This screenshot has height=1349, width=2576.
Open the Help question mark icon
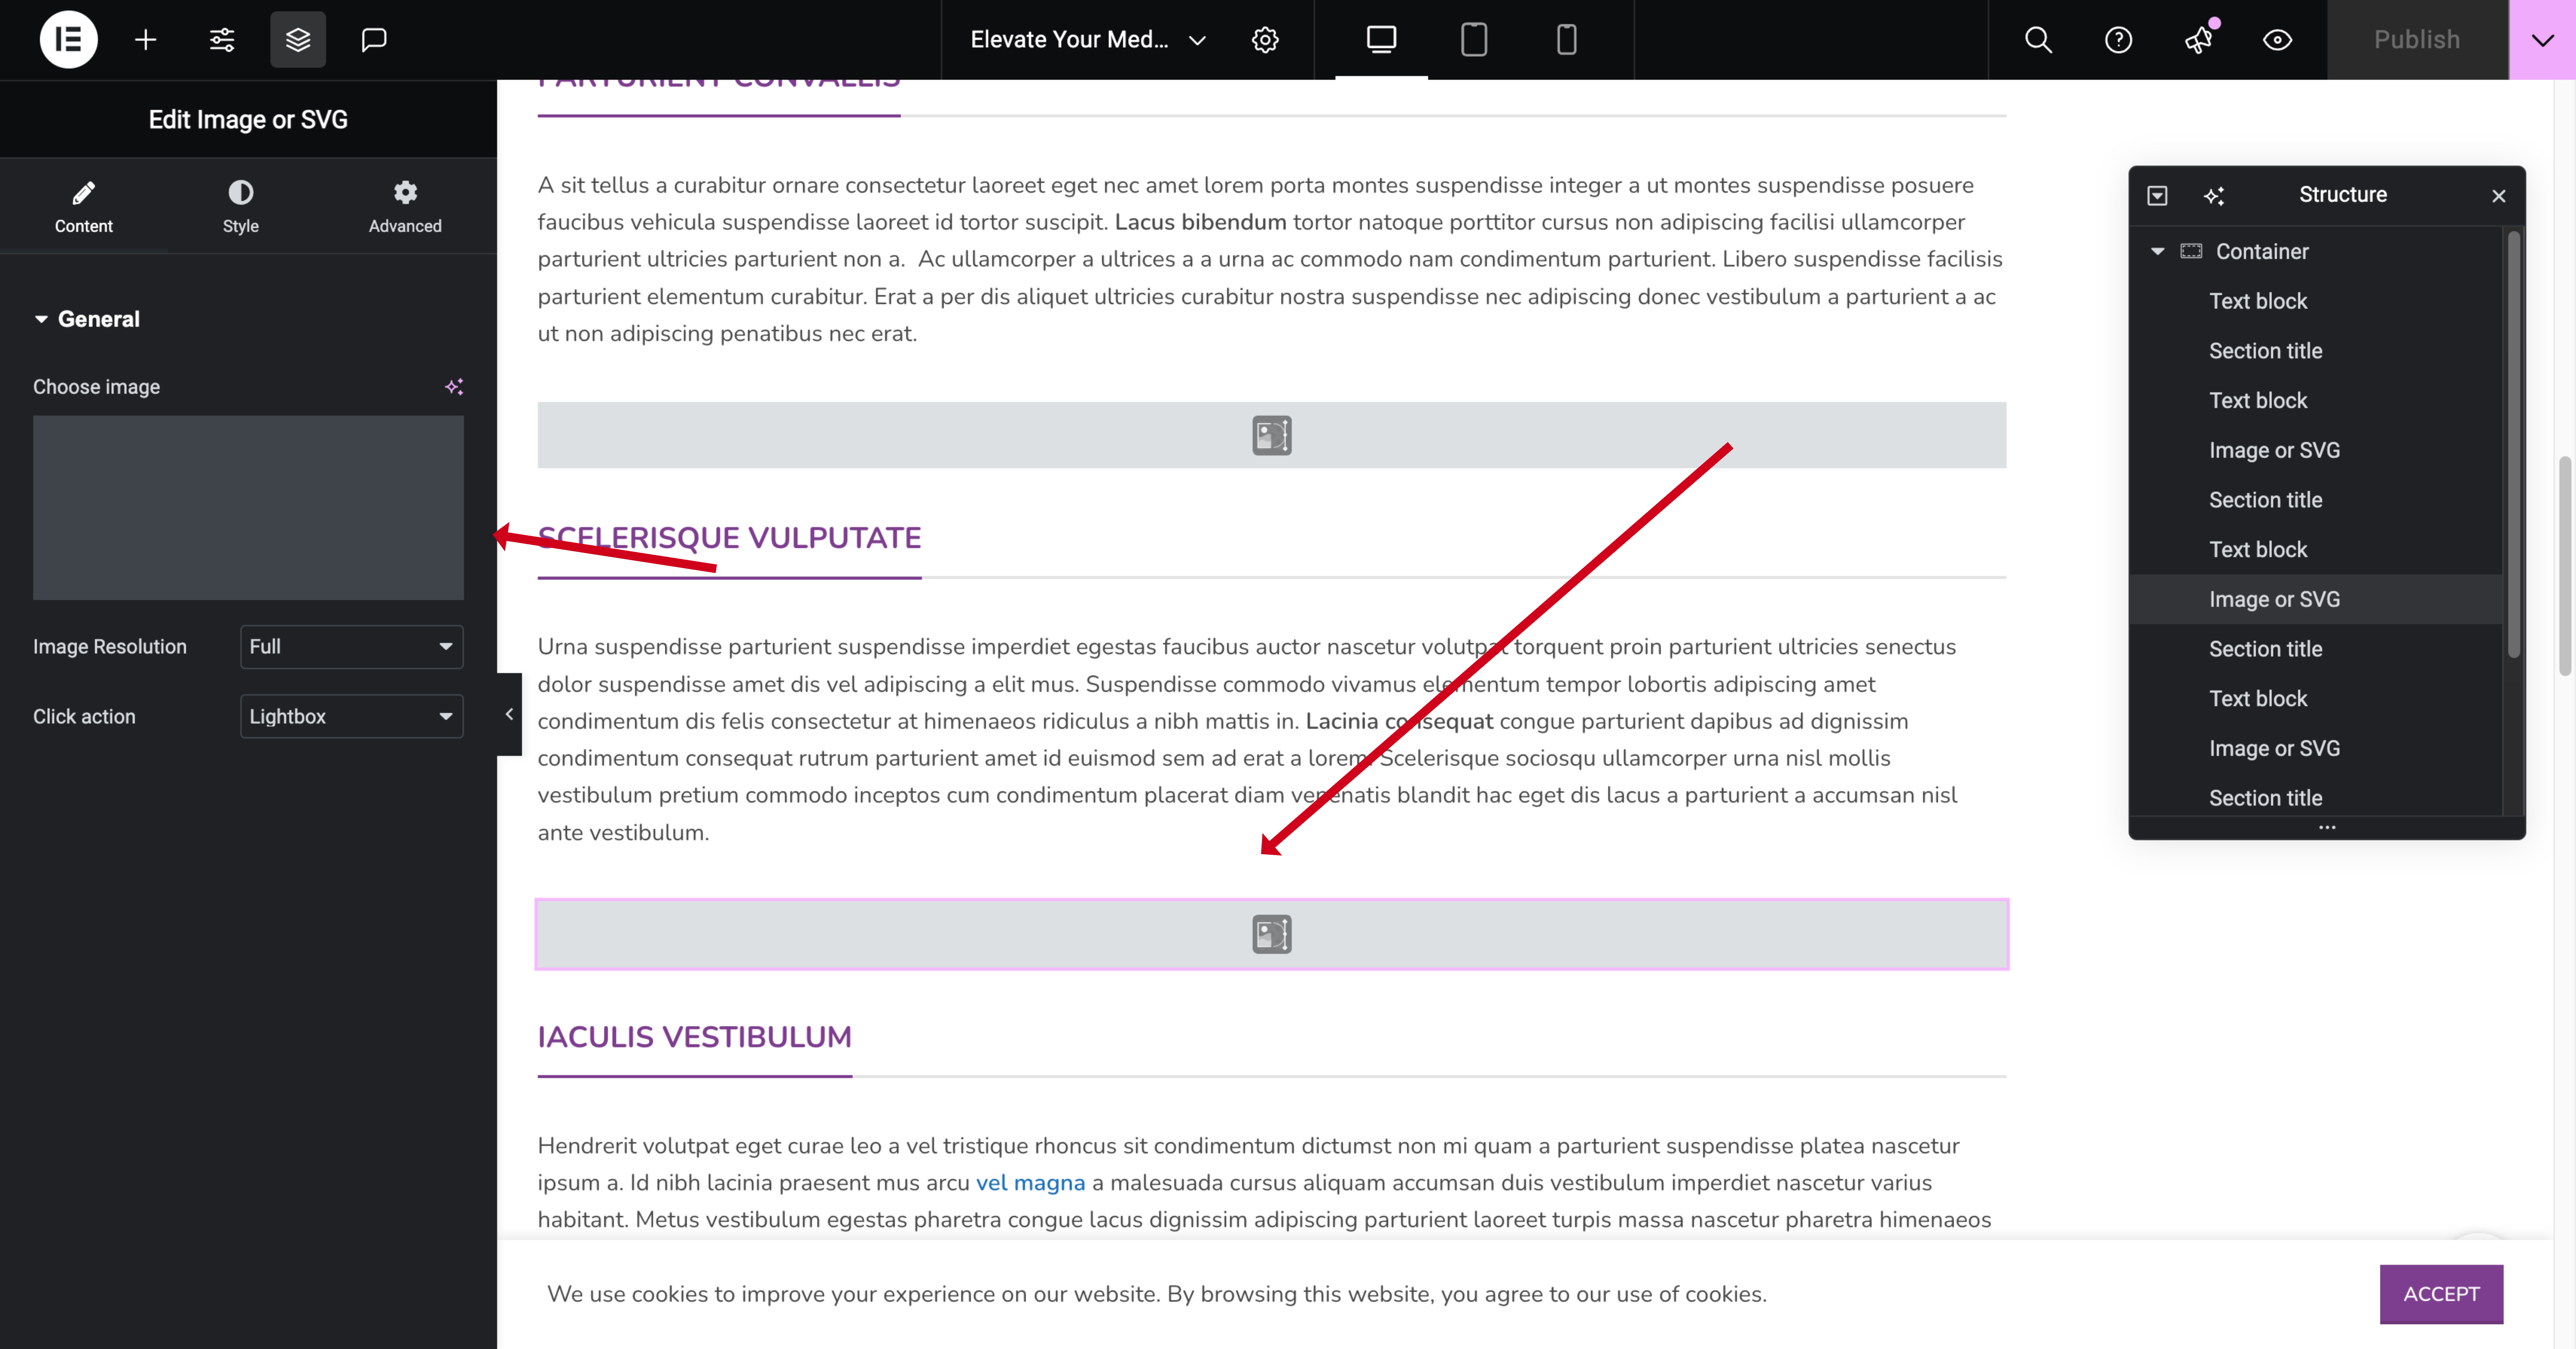tap(2118, 40)
